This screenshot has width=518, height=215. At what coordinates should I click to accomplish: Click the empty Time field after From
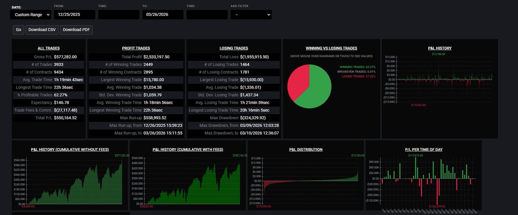[x=119, y=15]
